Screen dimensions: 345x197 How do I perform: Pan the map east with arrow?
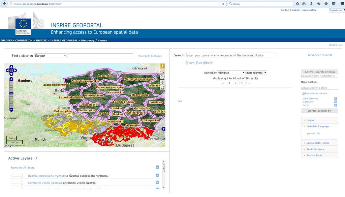click(15, 70)
